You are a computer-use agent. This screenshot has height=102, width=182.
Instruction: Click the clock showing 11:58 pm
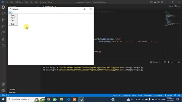[170, 99]
